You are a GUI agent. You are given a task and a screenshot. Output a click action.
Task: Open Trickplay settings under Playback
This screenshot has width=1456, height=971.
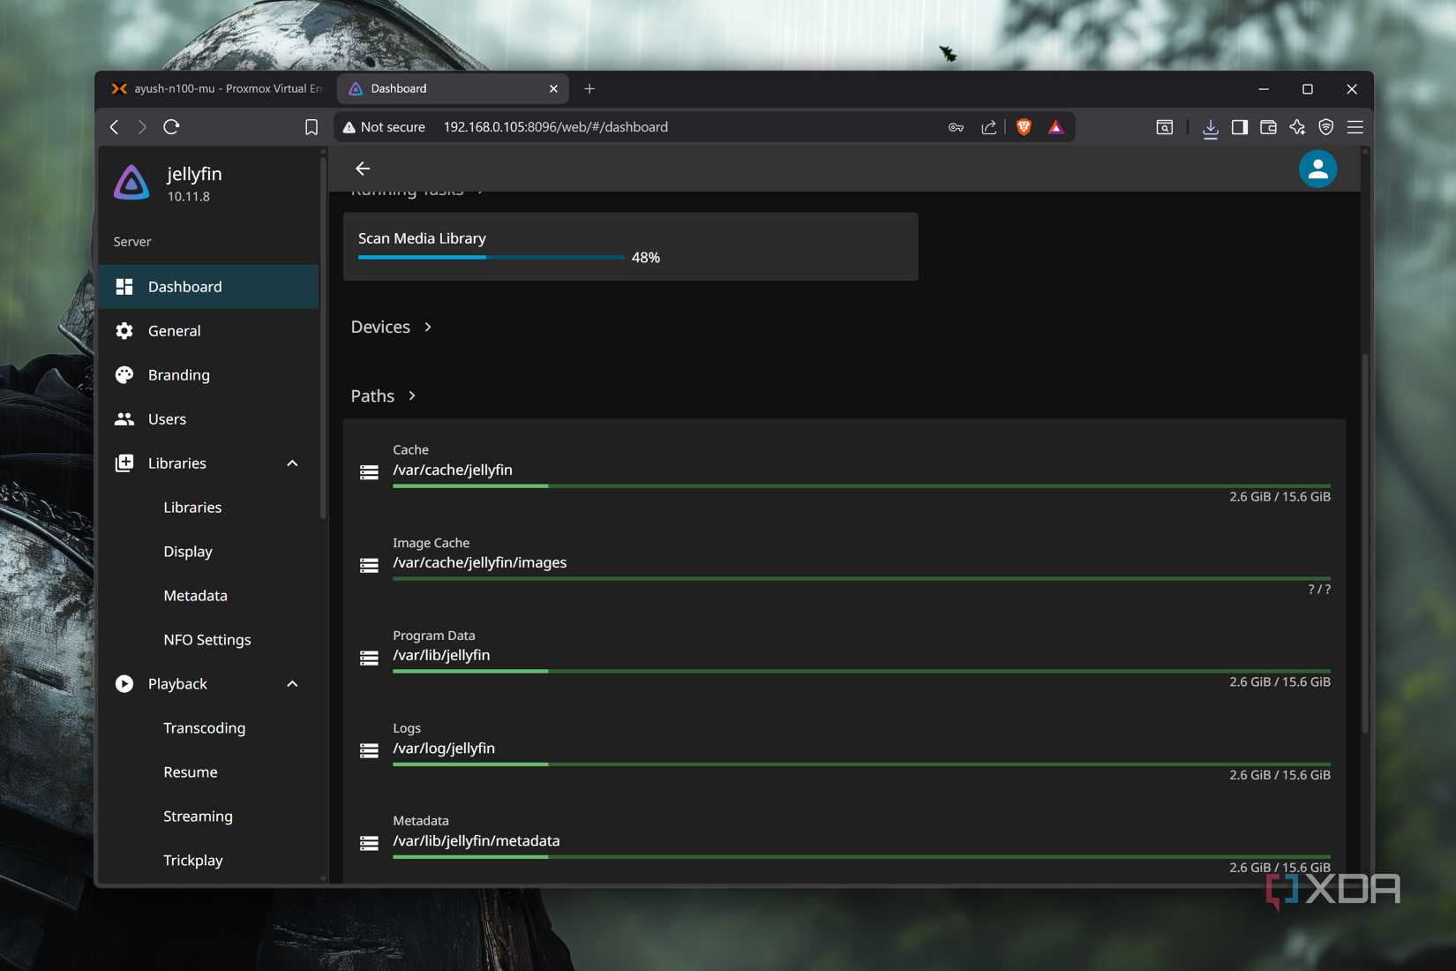208,861
